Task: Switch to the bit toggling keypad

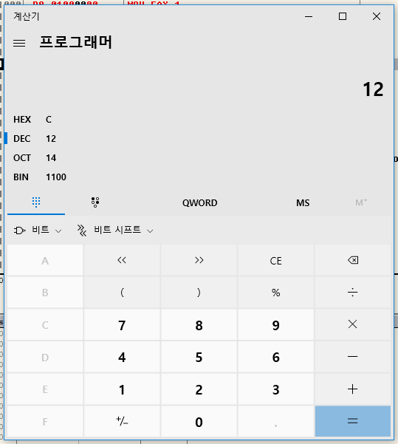Action: [x=95, y=202]
